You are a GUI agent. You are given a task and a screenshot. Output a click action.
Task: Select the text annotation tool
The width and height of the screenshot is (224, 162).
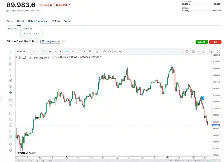point(10,75)
